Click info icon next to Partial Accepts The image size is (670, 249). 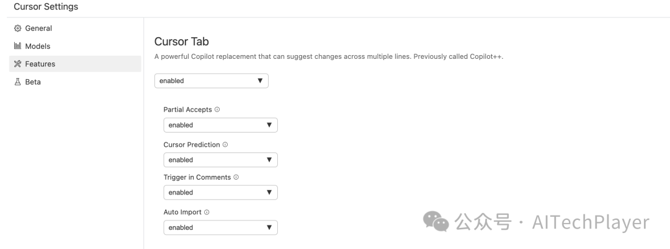tap(217, 110)
